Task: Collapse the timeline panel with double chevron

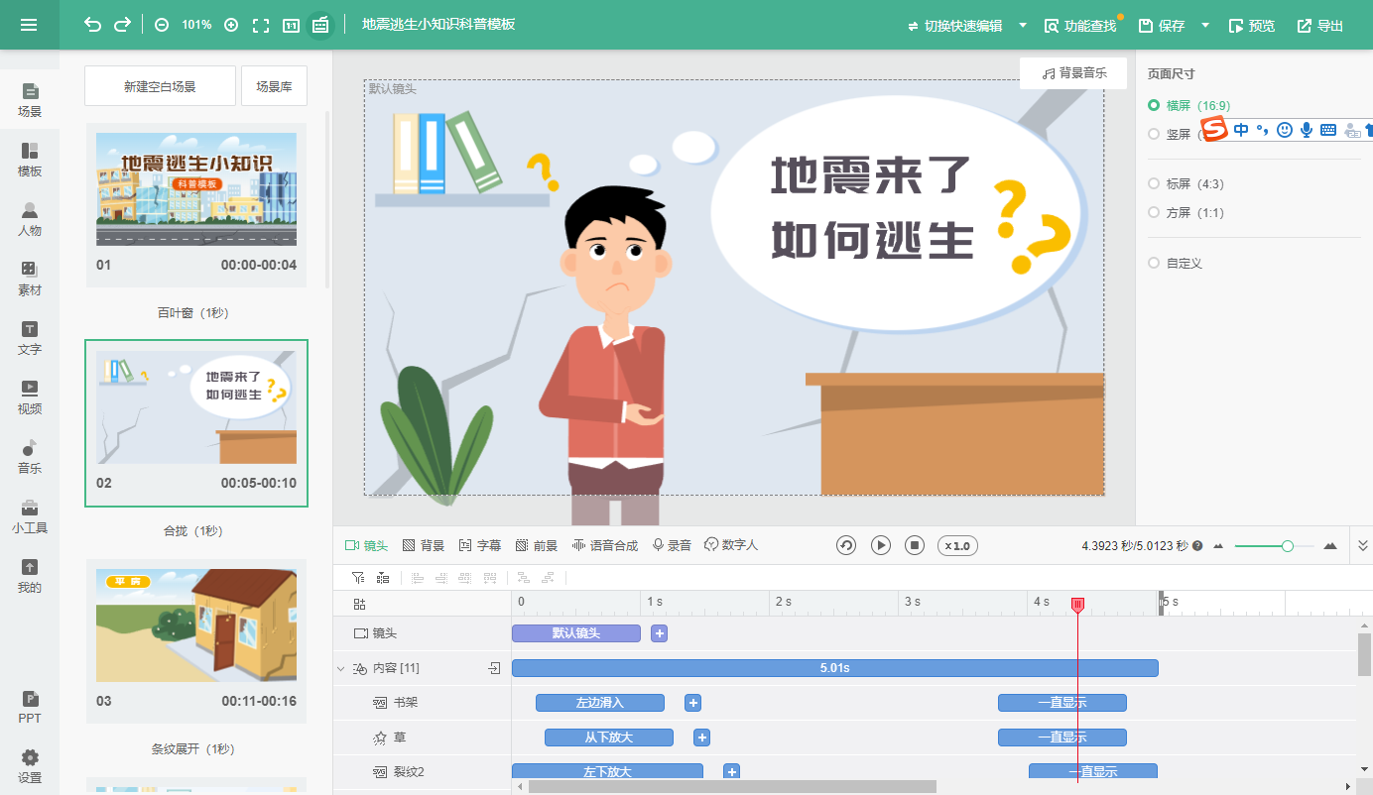Action: (x=1362, y=545)
